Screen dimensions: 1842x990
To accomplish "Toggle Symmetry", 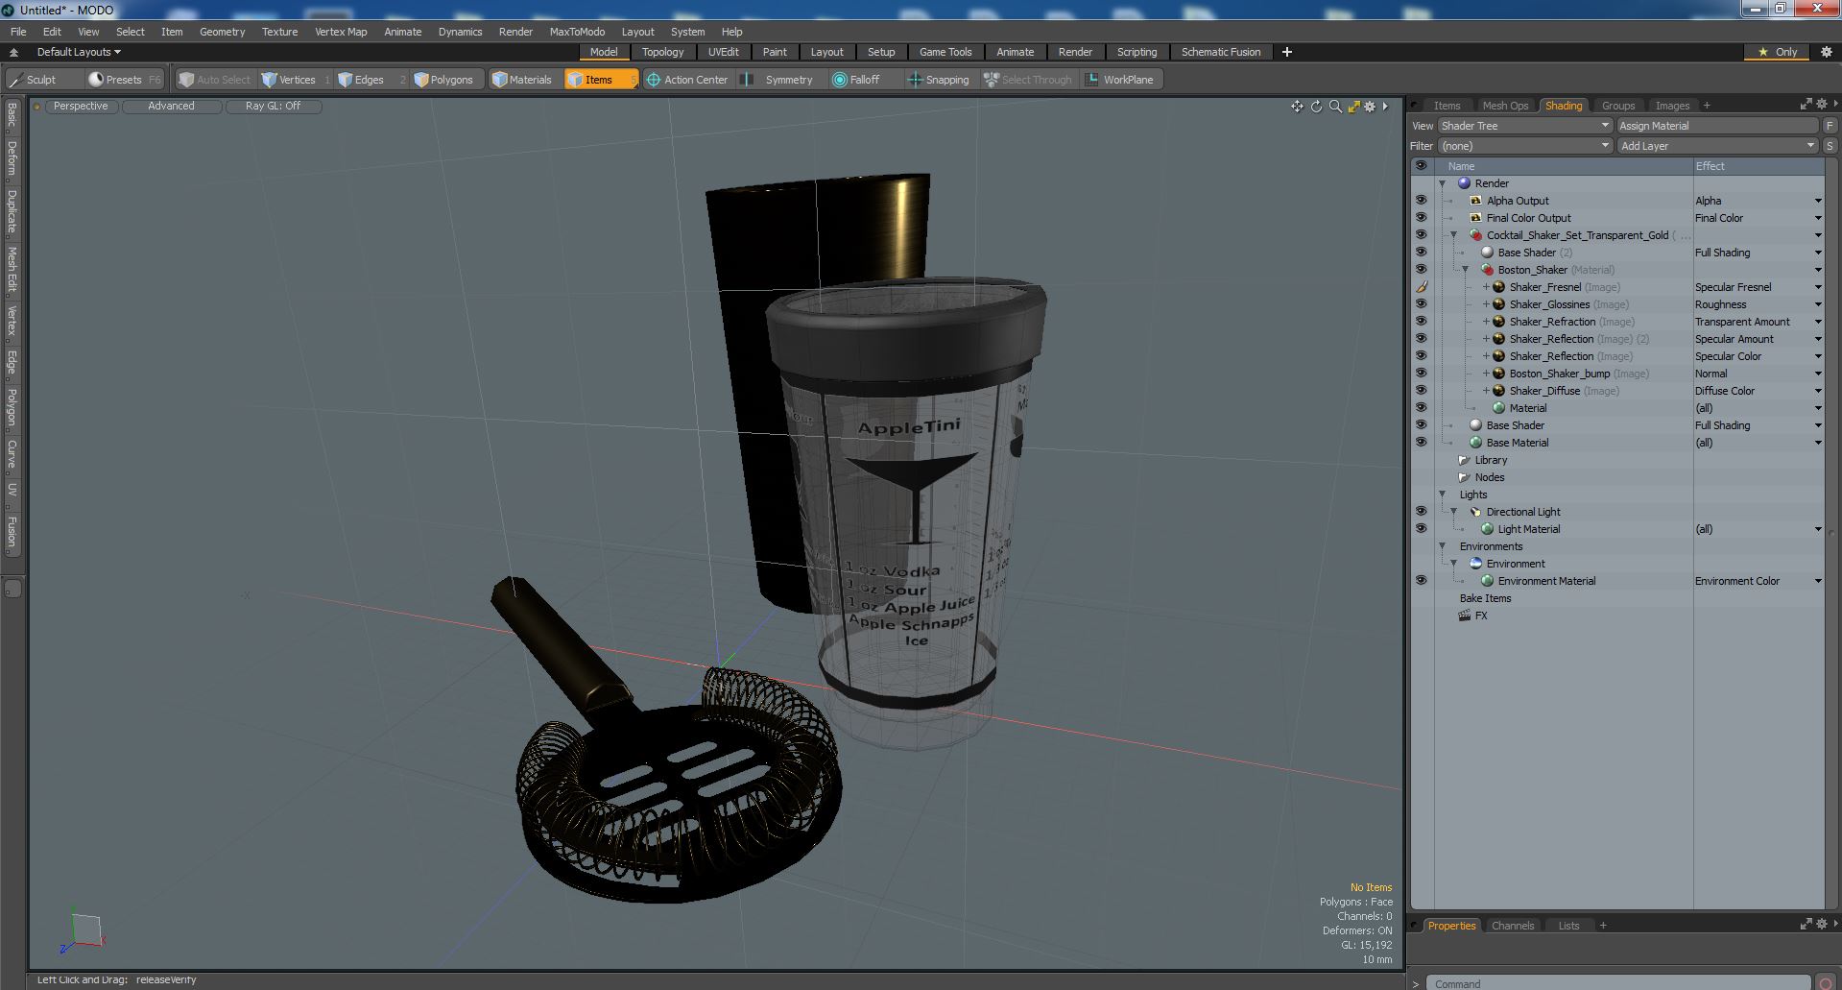I will click(x=778, y=80).
